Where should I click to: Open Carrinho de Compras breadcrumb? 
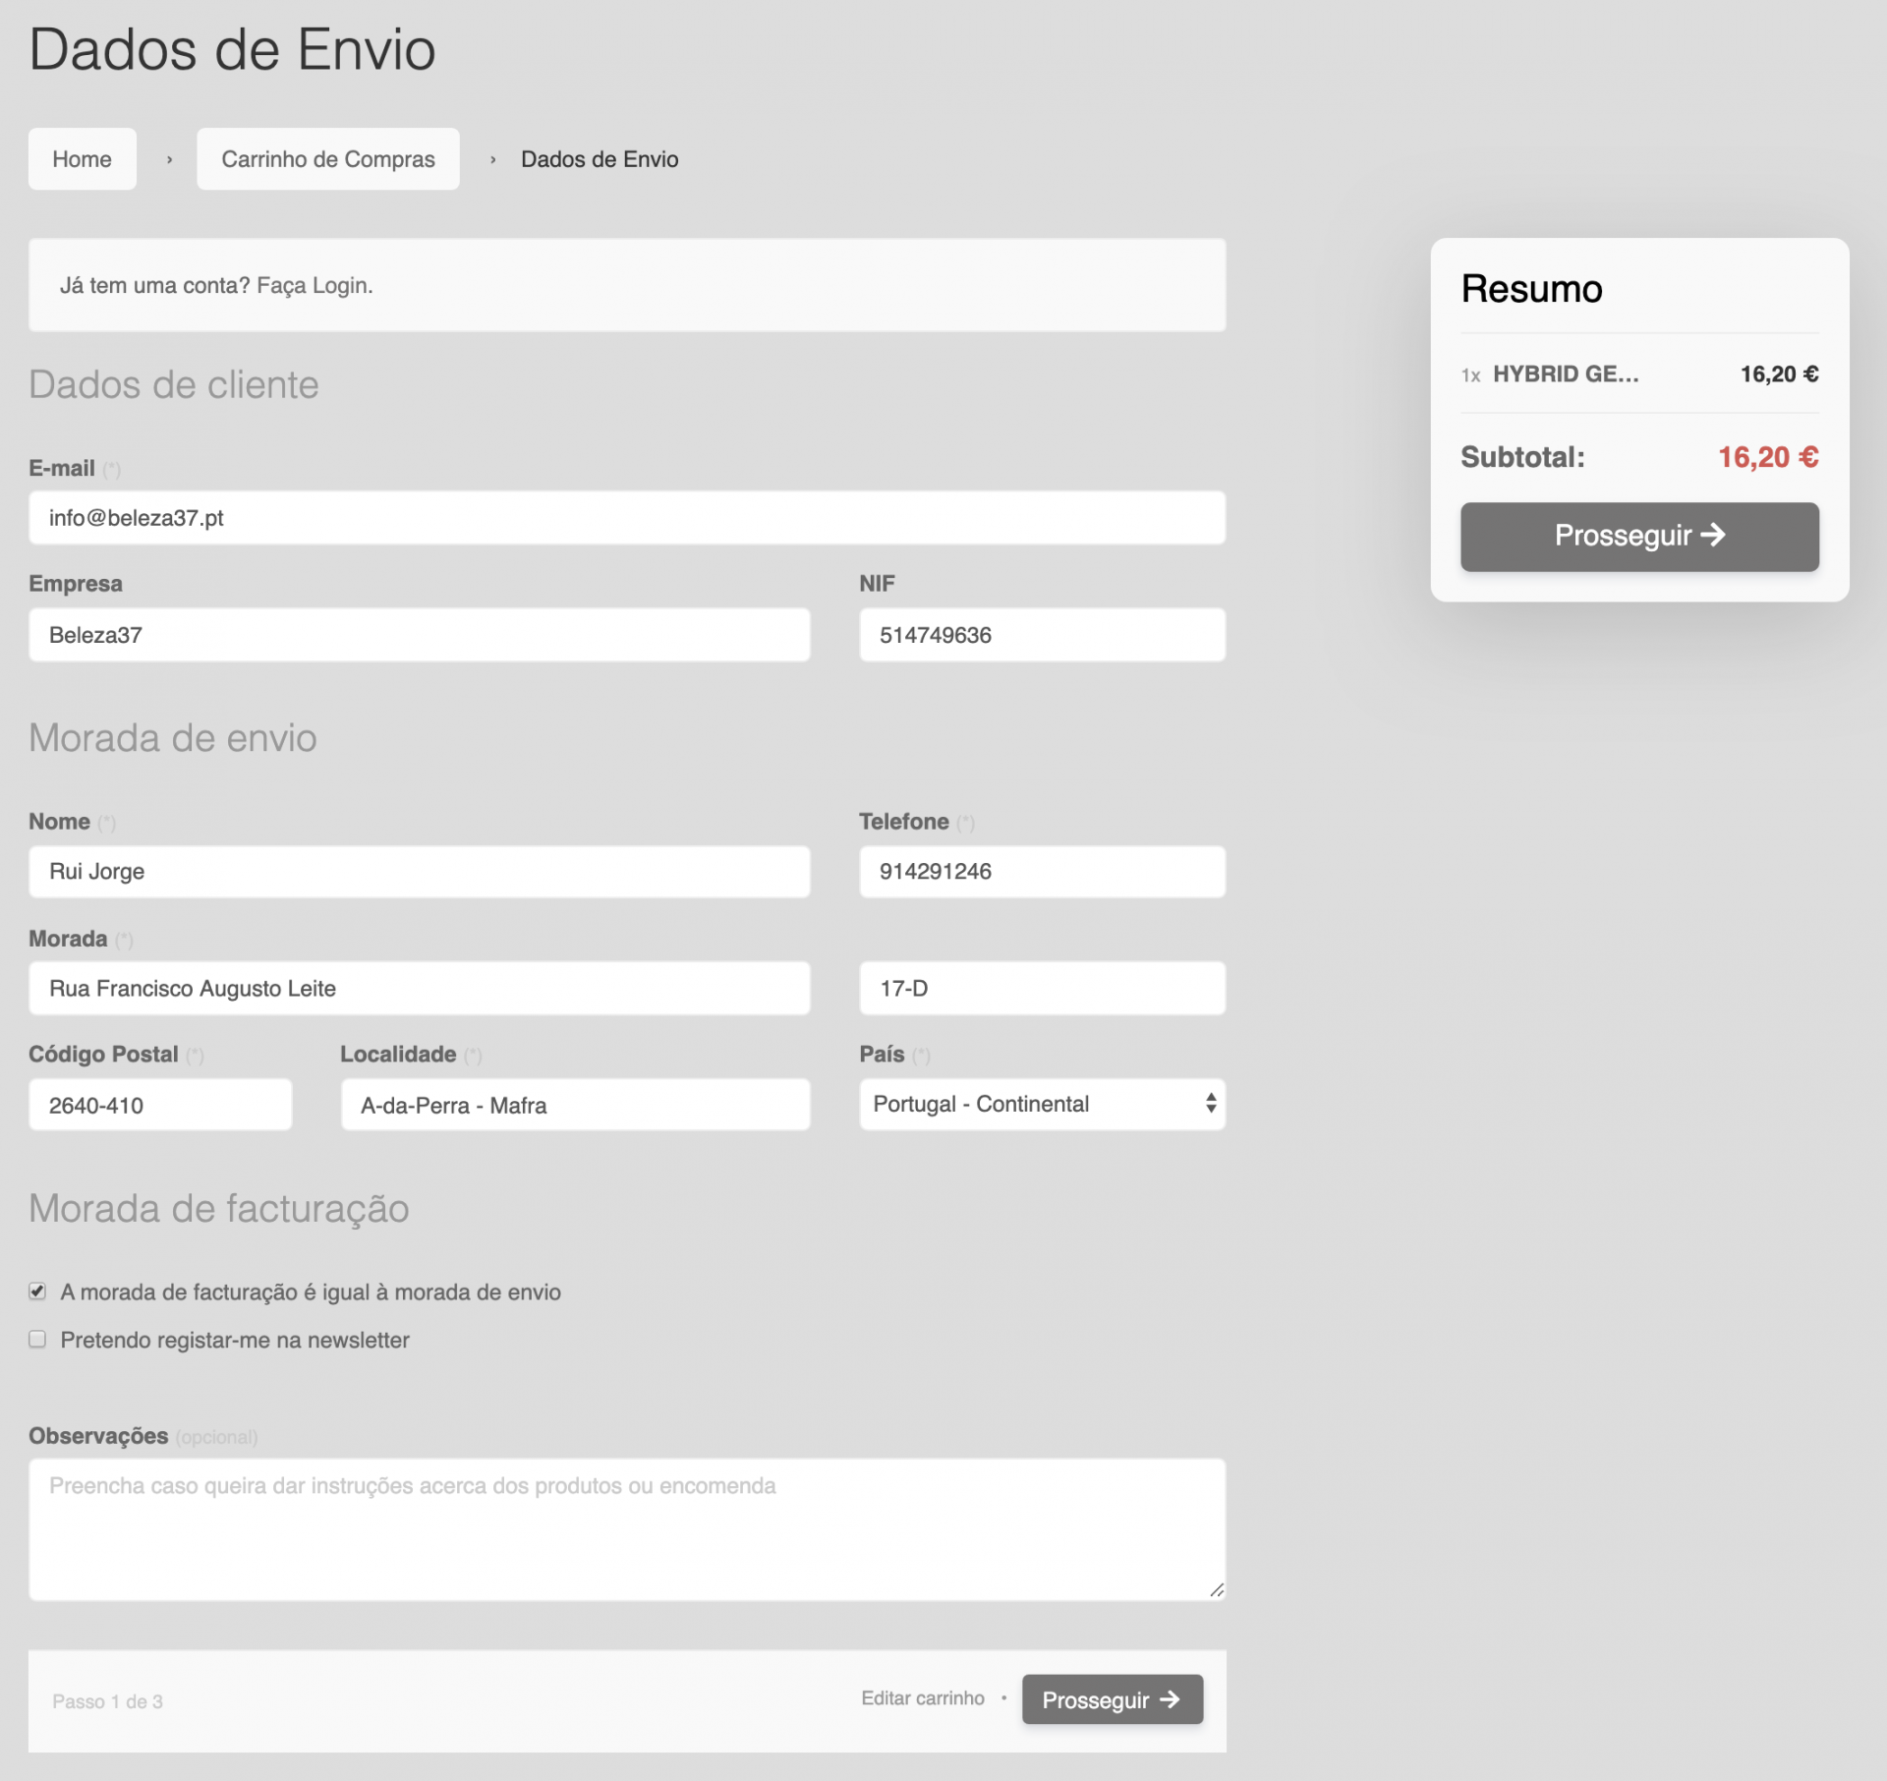[x=327, y=159]
